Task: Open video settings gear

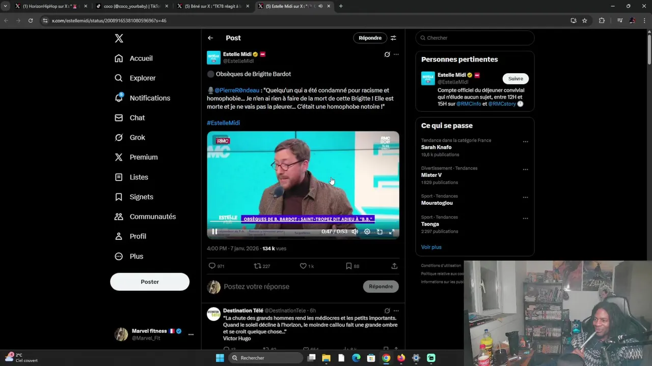Action: click(x=367, y=232)
